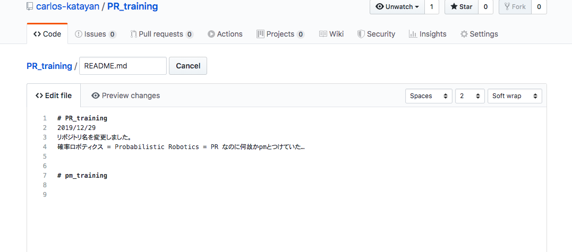Open the Wiki tab
Image resolution: width=572 pixels, height=252 pixels.
tap(331, 34)
